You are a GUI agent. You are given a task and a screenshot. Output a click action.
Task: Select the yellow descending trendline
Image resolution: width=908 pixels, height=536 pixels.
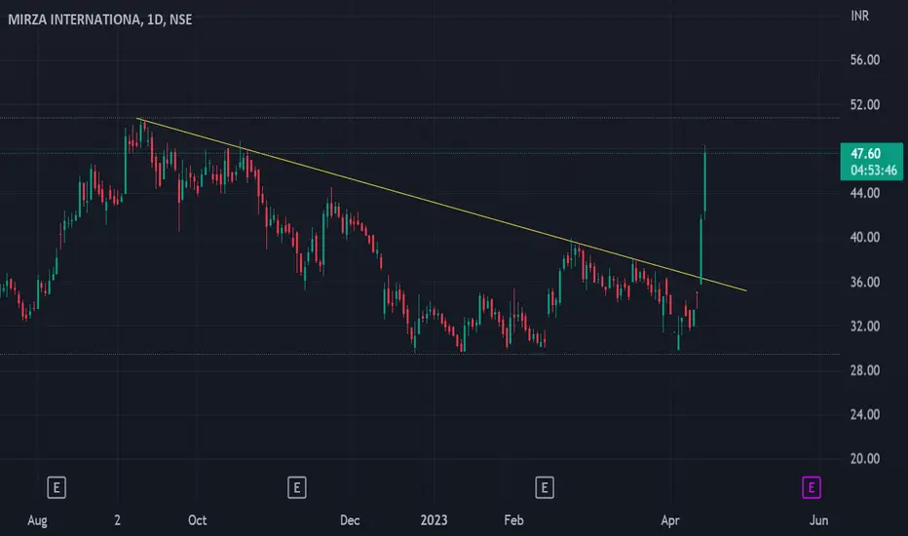pos(441,205)
